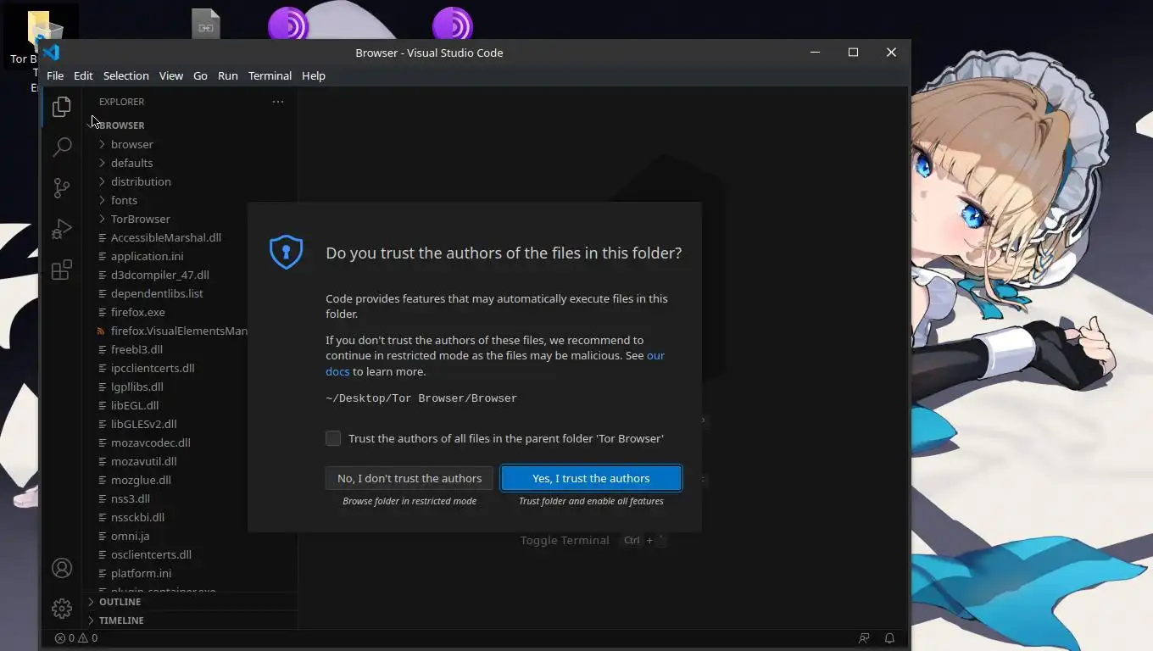Click the Explorer more actions ellipsis
The width and height of the screenshot is (1153, 651).
(278, 102)
